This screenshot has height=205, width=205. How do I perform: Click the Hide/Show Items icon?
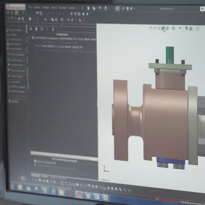(180, 28)
